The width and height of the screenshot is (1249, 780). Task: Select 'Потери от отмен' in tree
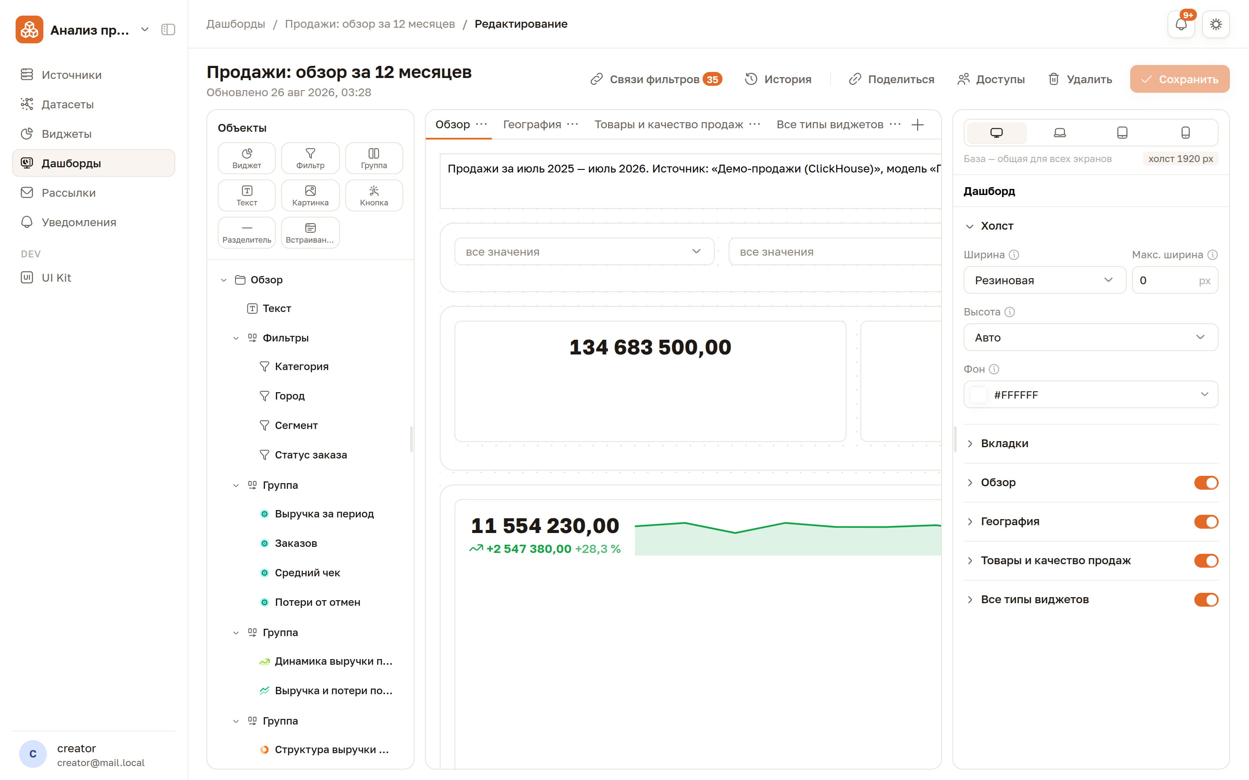(317, 602)
